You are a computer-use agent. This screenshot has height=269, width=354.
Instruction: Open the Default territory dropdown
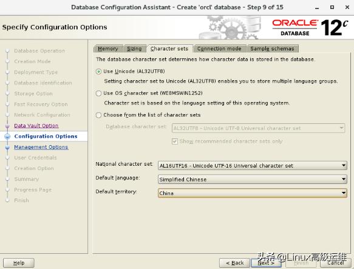pyautogui.click(x=253, y=193)
